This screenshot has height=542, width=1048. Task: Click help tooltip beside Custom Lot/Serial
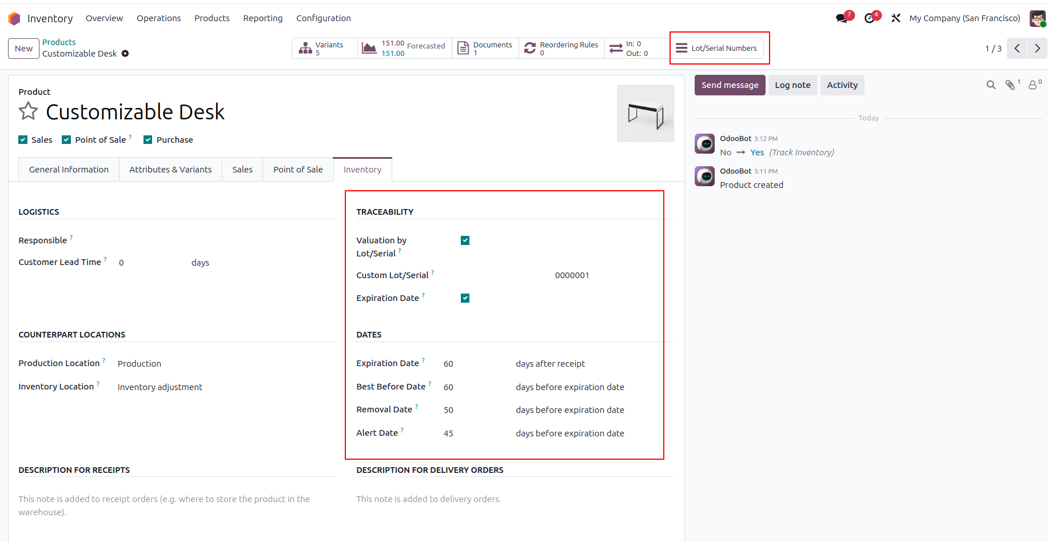[432, 272]
